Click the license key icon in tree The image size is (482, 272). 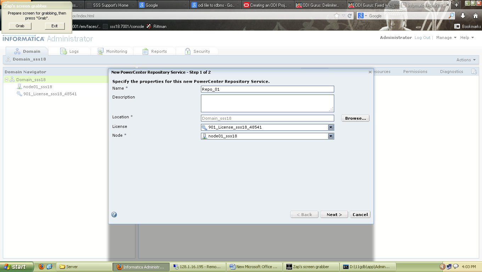click(19, 94)
